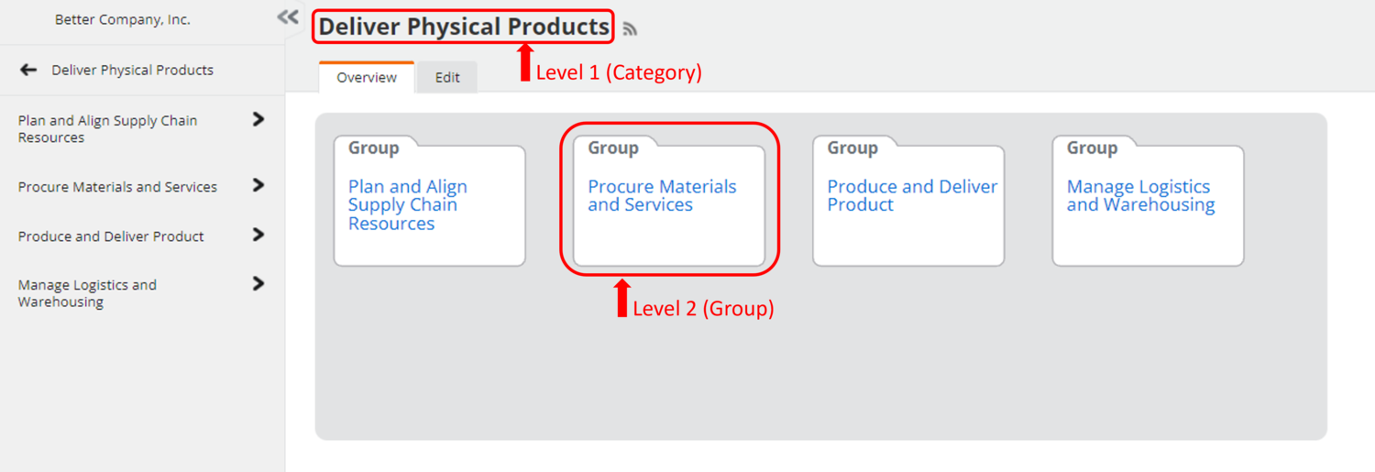Open Procure Materials and Services group link

tap(662, 196)
